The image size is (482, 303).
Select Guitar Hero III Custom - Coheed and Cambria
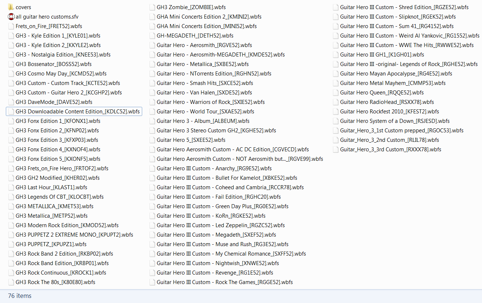click(230, 187)
